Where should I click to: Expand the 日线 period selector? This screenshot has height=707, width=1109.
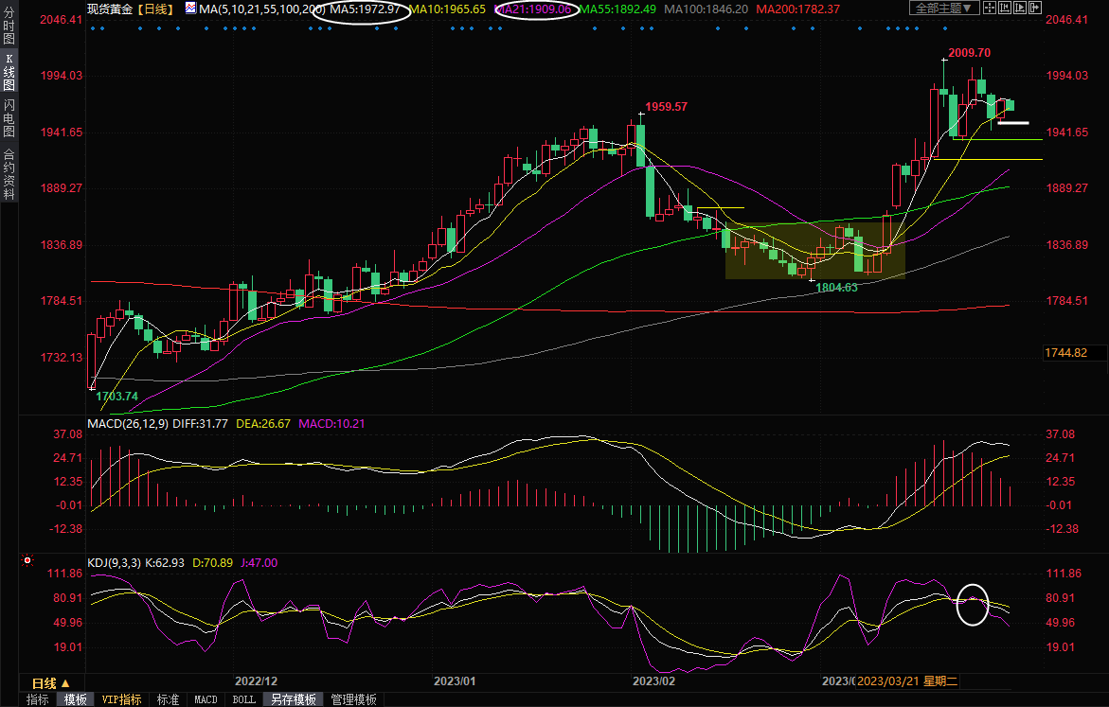point(50,682)
